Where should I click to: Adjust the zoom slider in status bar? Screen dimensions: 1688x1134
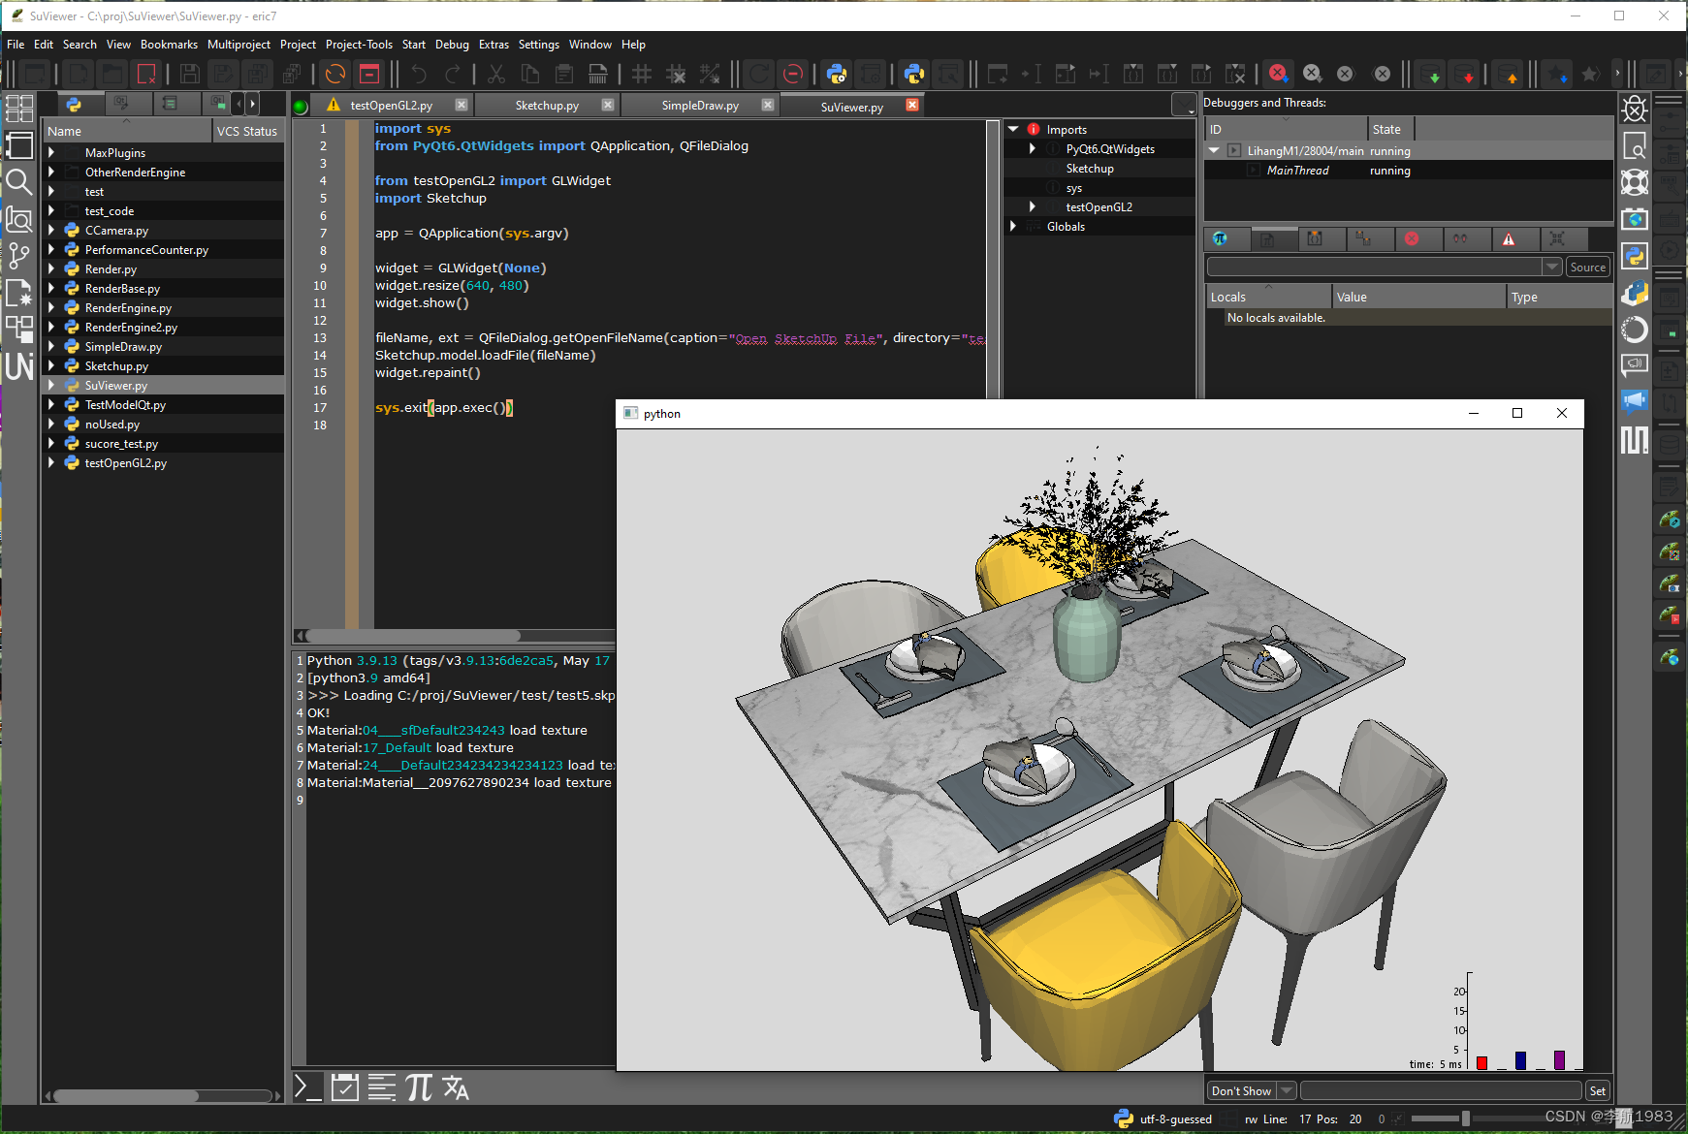tap(1466, 1118)
